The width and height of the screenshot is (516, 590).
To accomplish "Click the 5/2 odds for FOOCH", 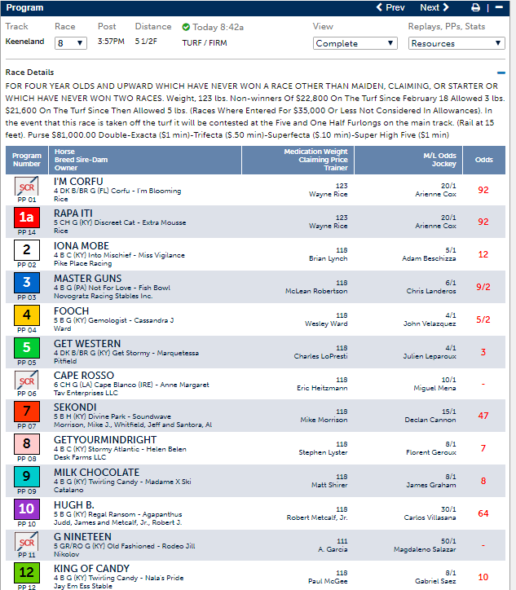I will 483,319.
